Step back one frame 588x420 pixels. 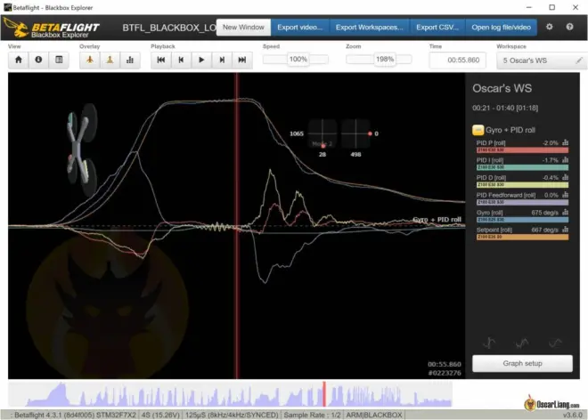(181, 60)
